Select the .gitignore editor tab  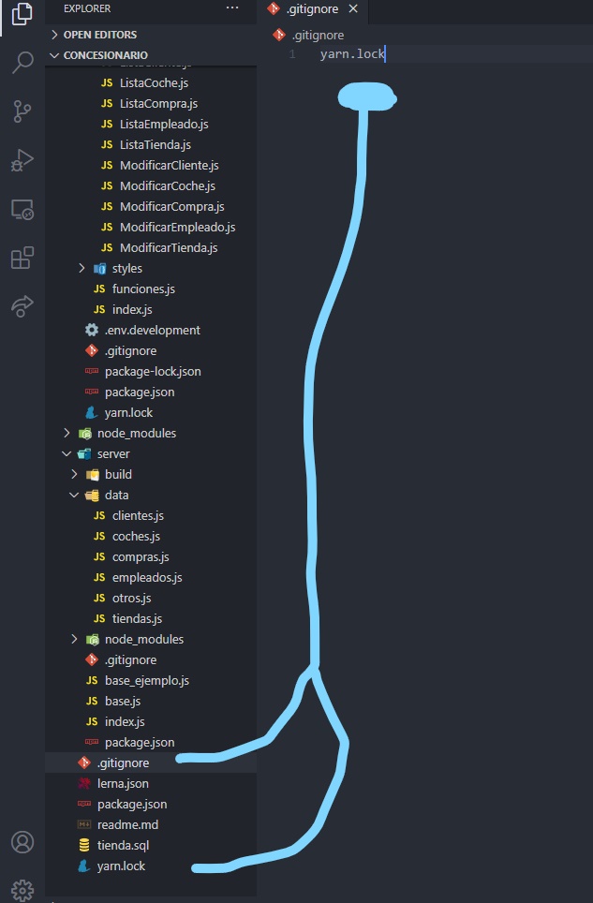click(x=314, y=9)
